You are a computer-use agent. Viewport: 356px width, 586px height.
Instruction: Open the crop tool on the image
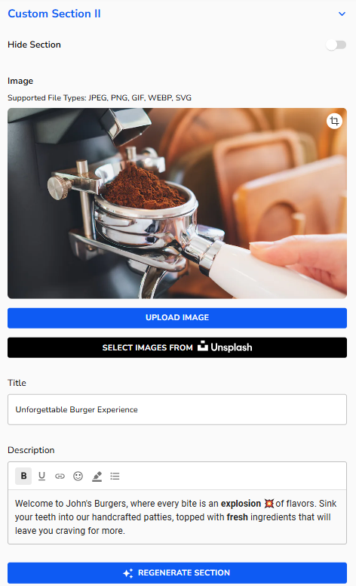tap(334, 121)
